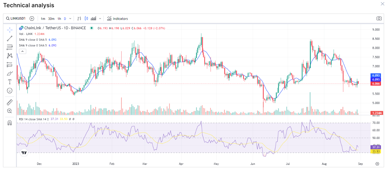Click the 7.500 price axis label
The width and height of the screenshot is (388, 170).
376,57
